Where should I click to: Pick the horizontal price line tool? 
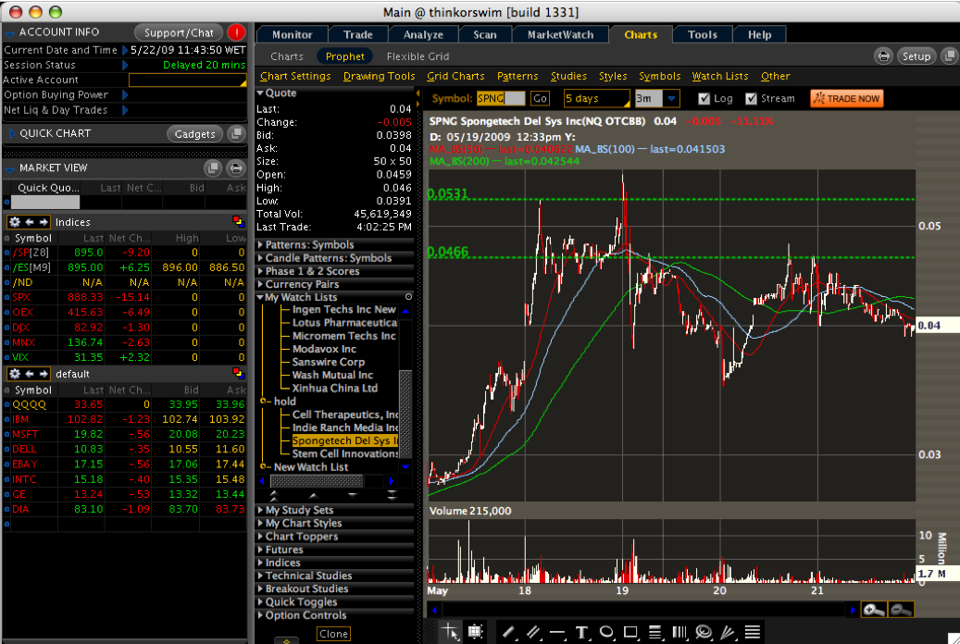[557, 632]
